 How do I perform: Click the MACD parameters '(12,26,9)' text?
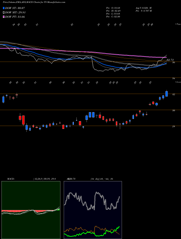click(x=38, y=179)
